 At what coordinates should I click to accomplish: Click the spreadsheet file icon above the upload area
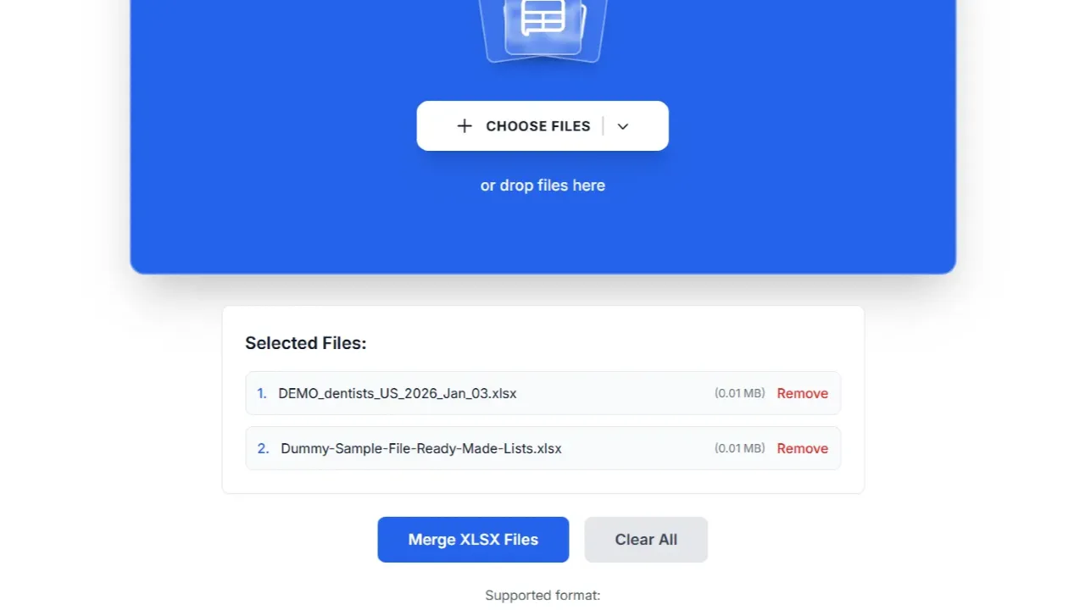point(542,25)
